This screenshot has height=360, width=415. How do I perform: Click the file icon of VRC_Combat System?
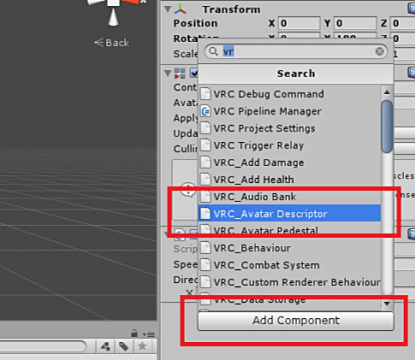(x=205, y=265)
